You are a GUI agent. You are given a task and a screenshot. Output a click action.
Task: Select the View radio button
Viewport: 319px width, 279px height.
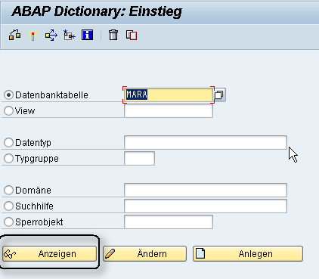[8, 110]
